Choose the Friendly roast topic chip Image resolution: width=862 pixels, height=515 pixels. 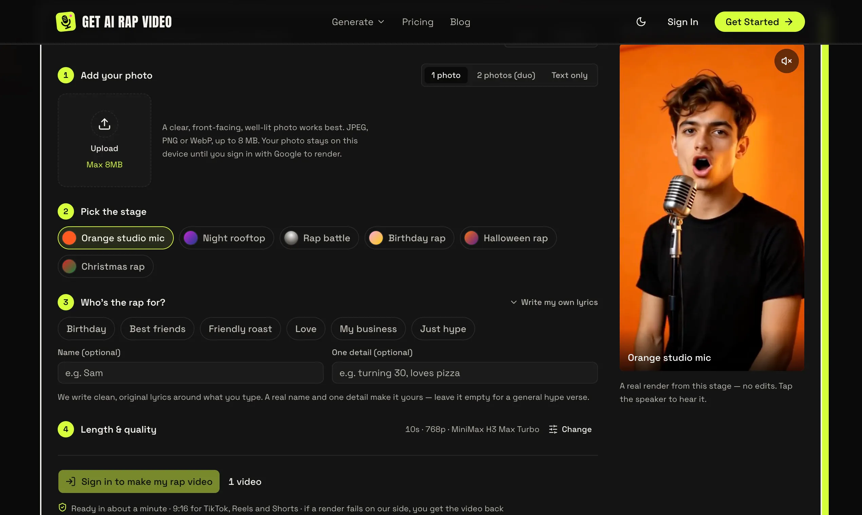click(240, 329)
